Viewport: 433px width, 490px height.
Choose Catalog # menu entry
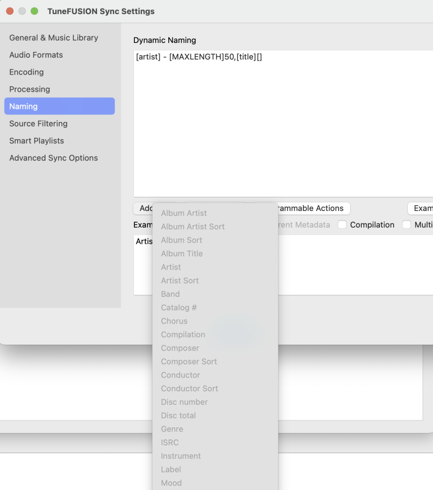215,307
